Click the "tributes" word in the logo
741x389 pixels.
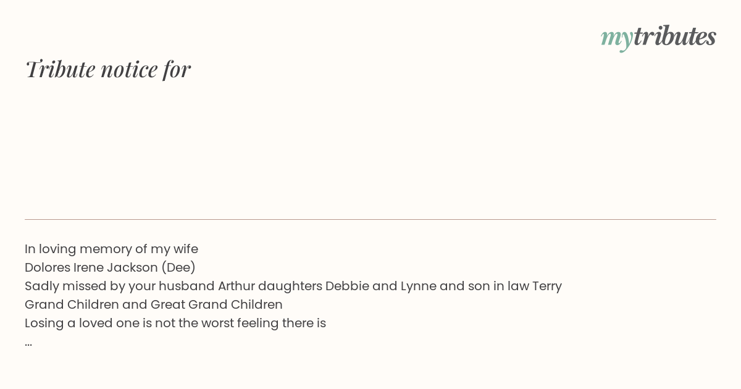[x=675, y=36]
